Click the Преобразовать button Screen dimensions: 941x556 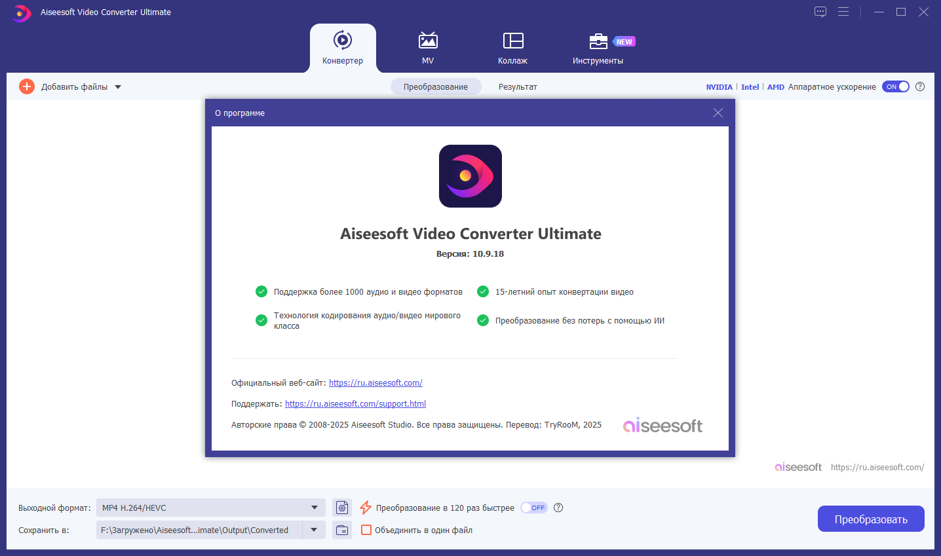871,519
